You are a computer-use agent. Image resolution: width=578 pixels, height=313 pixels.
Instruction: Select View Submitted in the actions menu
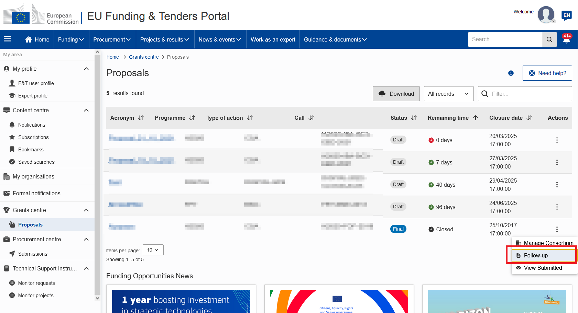click(x=544, y=268)
